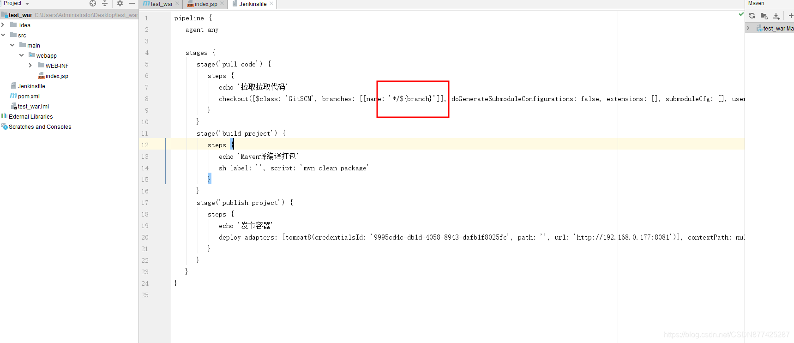
Task: Collapse all nodes in Project panel
Action: [105, 3]
